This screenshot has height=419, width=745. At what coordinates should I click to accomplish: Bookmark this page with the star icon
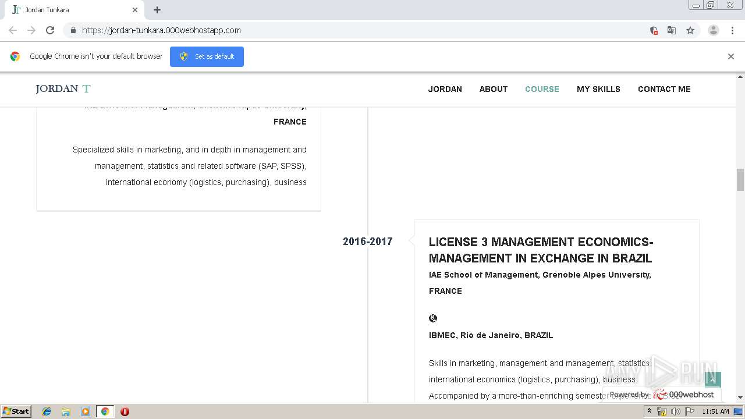690,30
